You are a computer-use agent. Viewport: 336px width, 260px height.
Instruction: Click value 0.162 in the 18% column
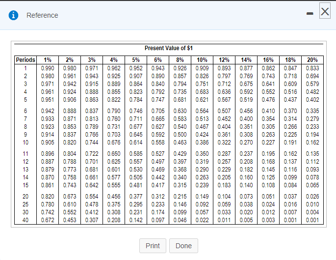click(290, 154)
